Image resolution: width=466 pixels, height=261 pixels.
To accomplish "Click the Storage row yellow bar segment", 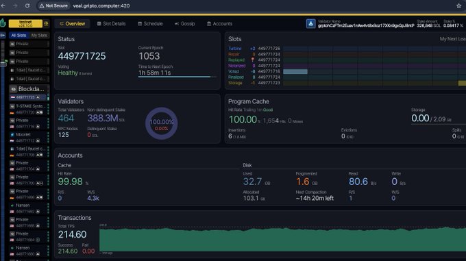I will pos(462,83).
